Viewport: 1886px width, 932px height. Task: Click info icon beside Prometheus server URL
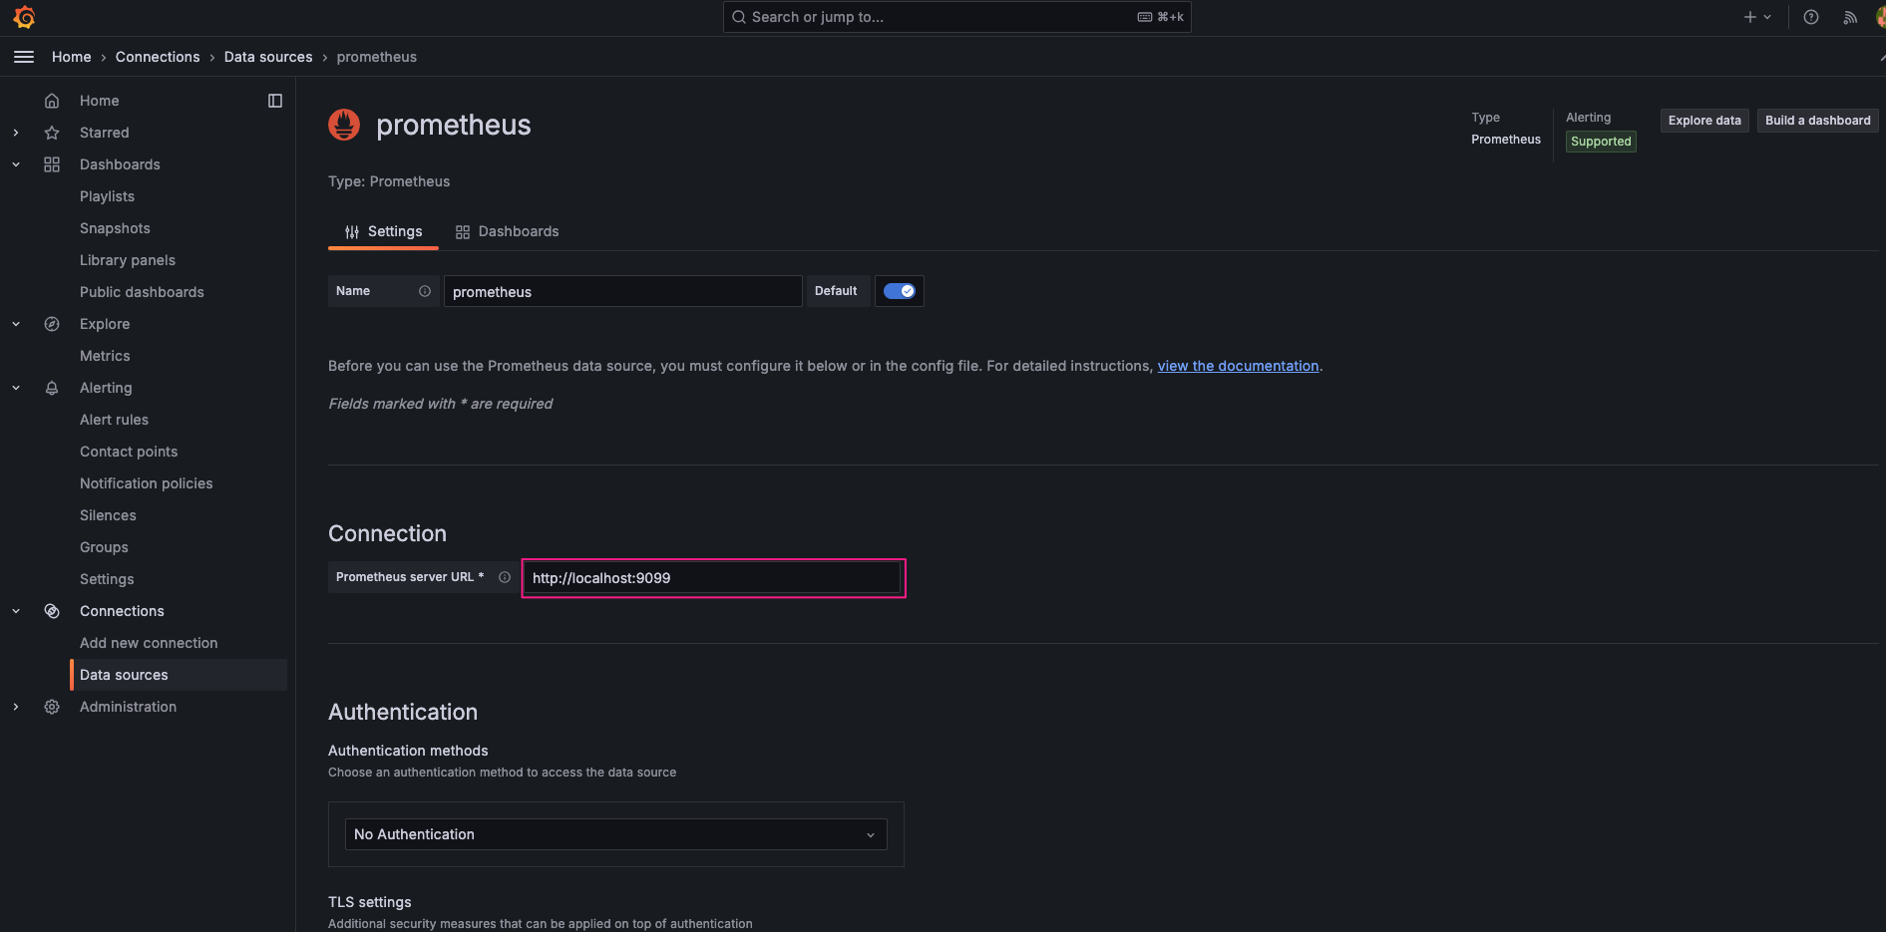click(x=505, y=577)
